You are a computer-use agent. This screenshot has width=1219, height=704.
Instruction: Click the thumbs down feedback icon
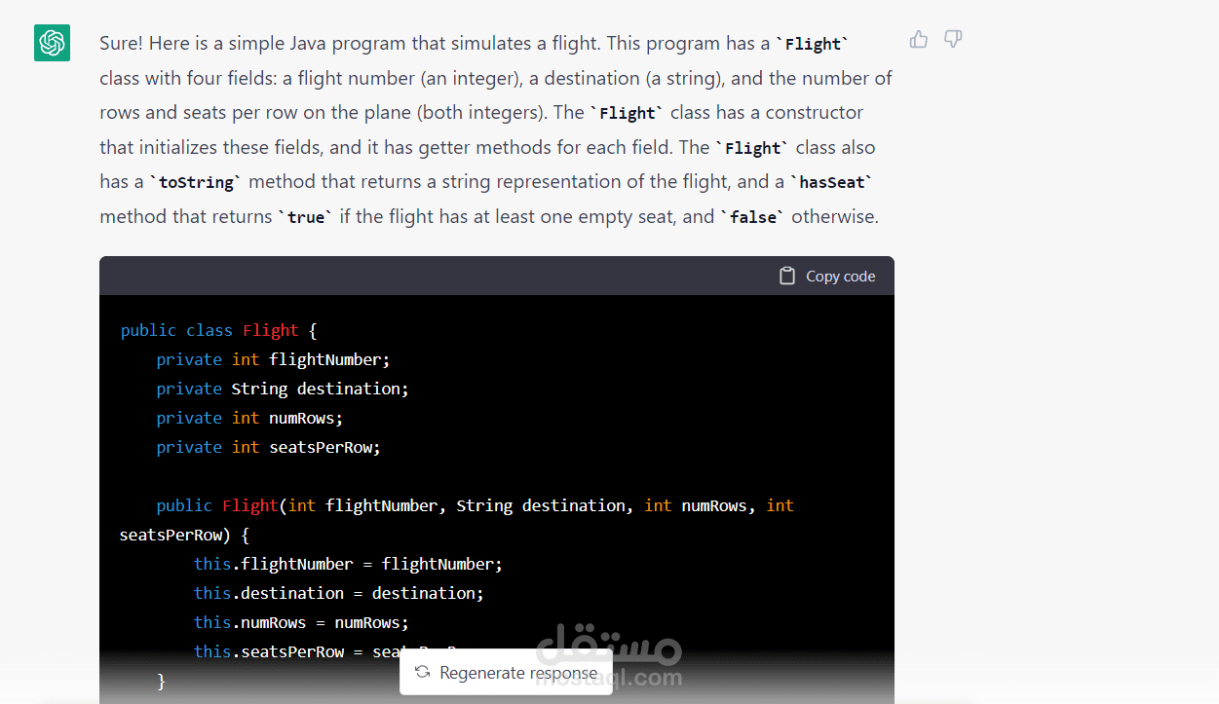point(953,39)
